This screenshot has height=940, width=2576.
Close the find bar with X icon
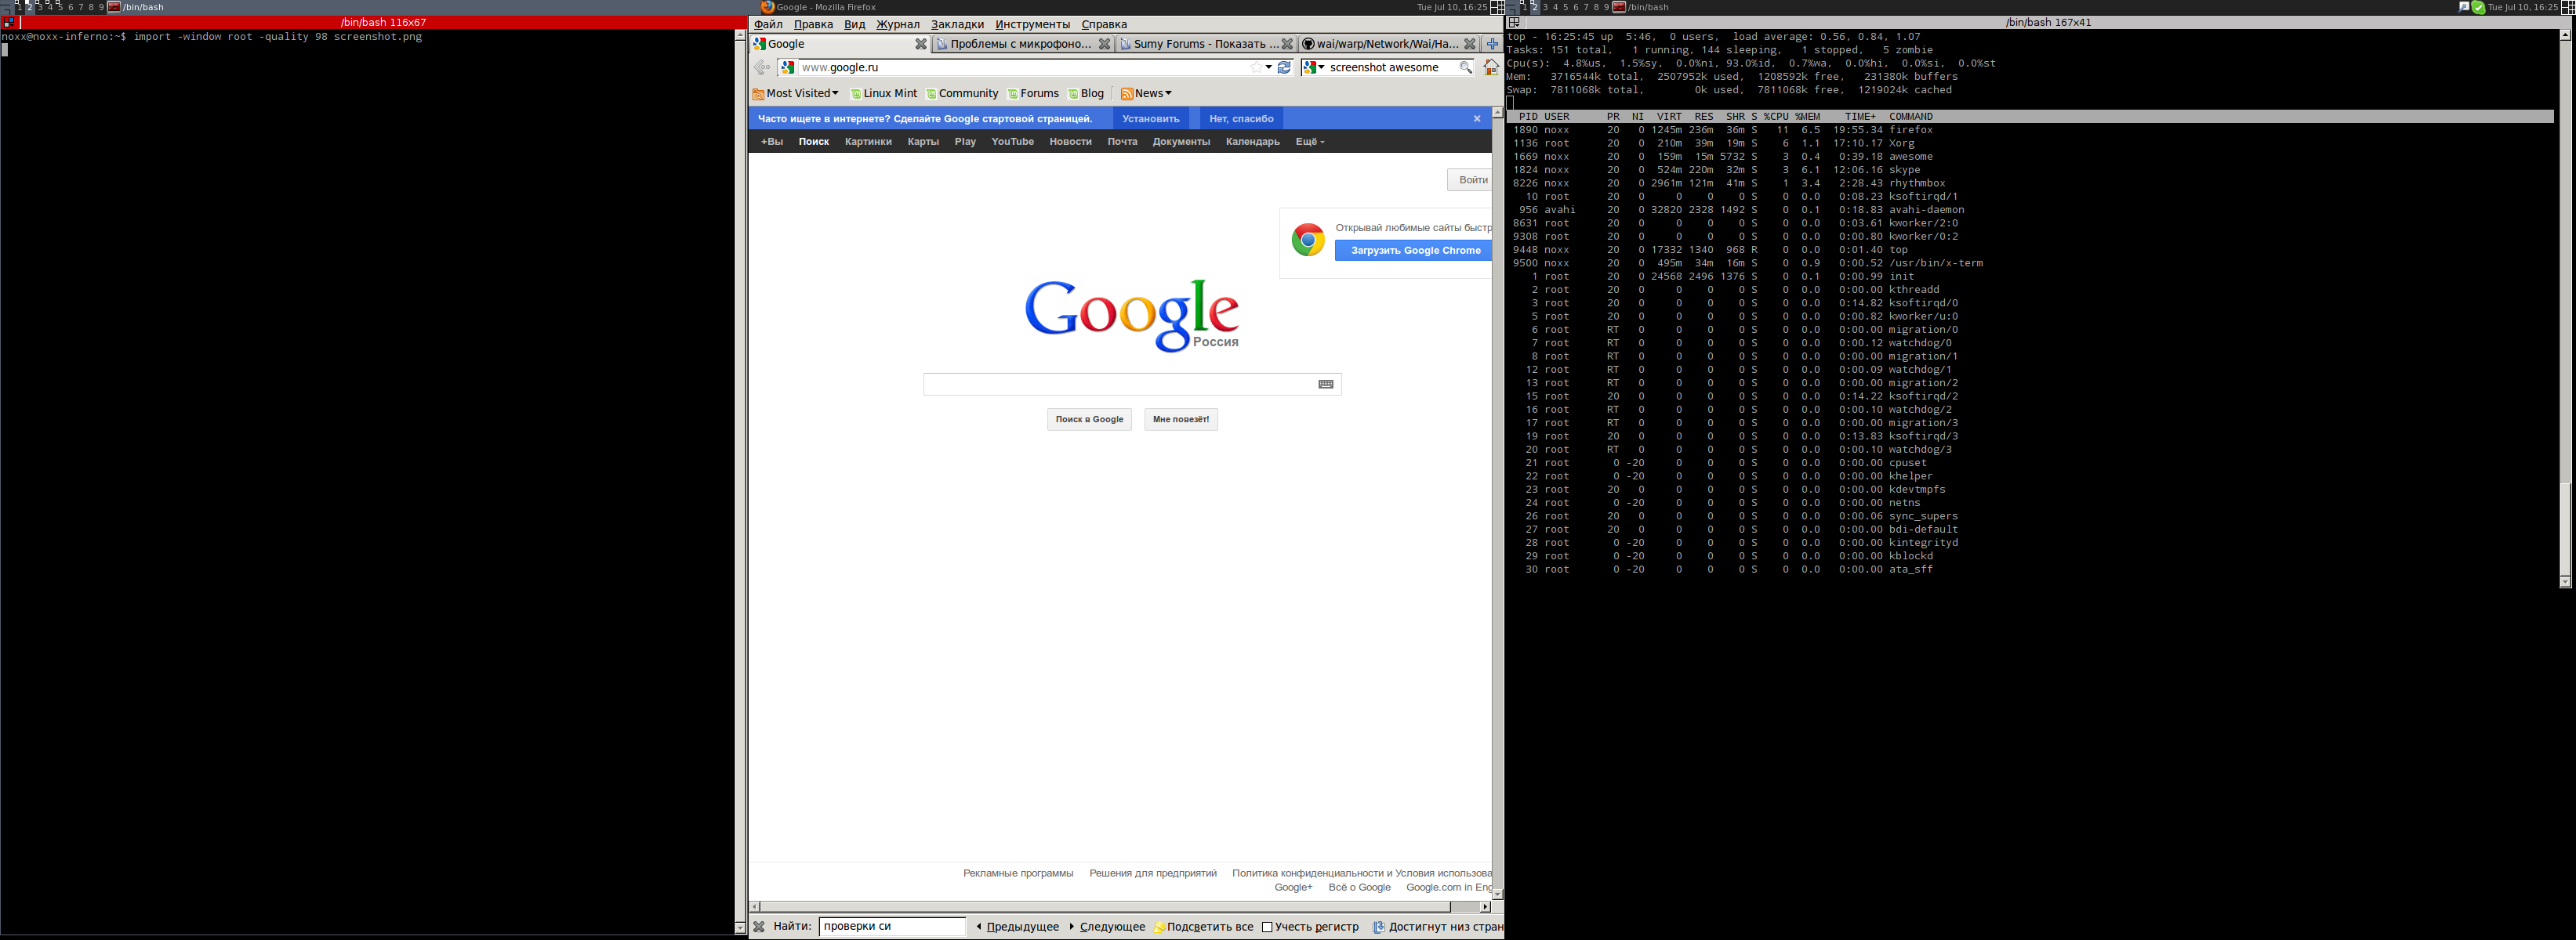pos(759,927)
